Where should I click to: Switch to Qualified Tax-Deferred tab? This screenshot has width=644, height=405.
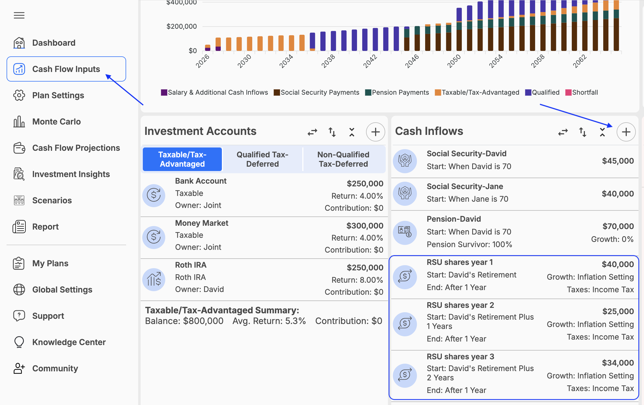tap(262, 159)
